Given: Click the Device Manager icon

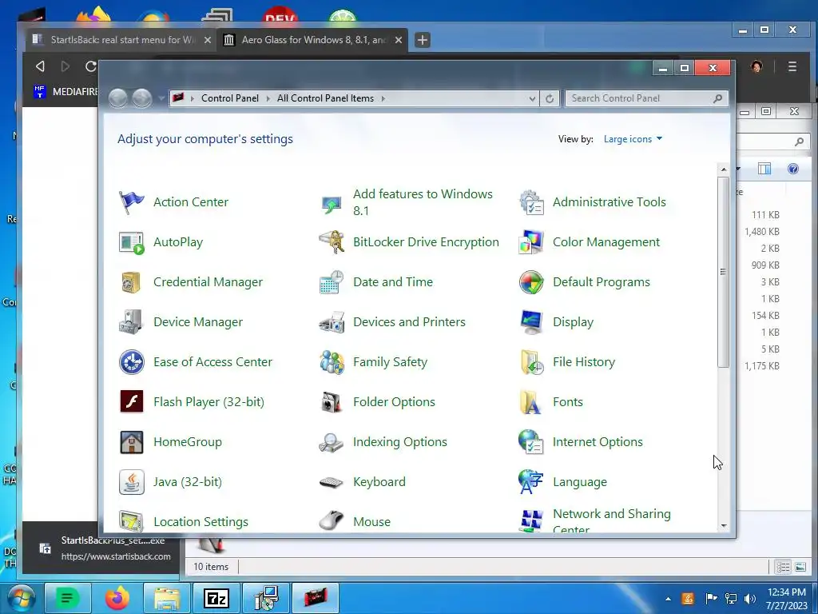Looking at the screenshot, I should (131, 322).
